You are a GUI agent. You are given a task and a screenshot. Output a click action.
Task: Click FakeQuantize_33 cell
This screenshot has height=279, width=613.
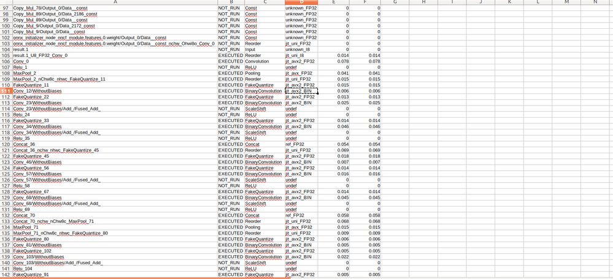(x=115, y=120)
